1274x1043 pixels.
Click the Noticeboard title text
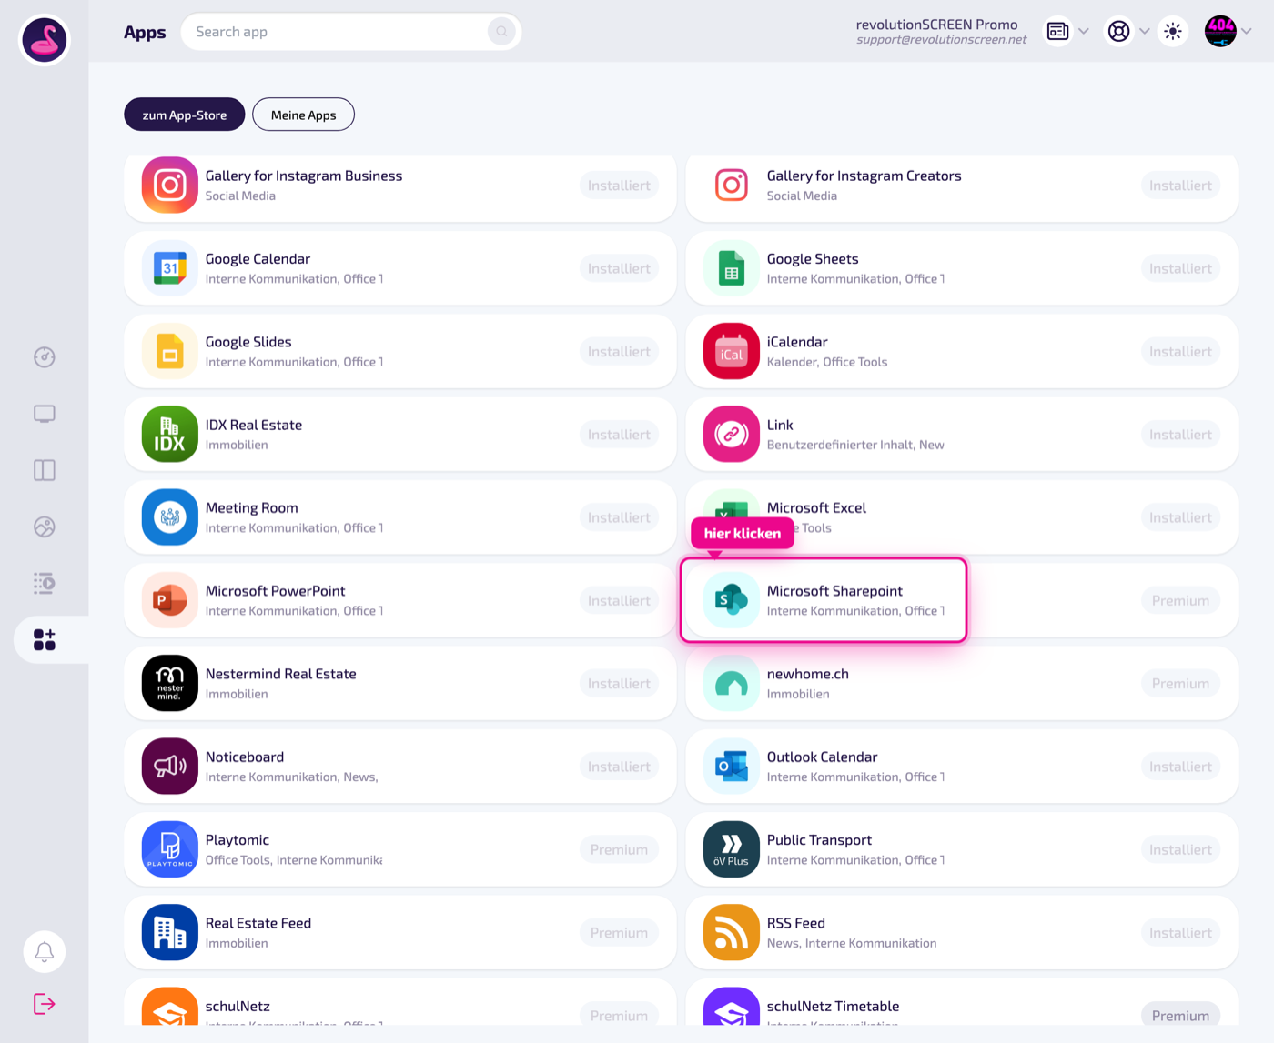click(x=245, y=757)
